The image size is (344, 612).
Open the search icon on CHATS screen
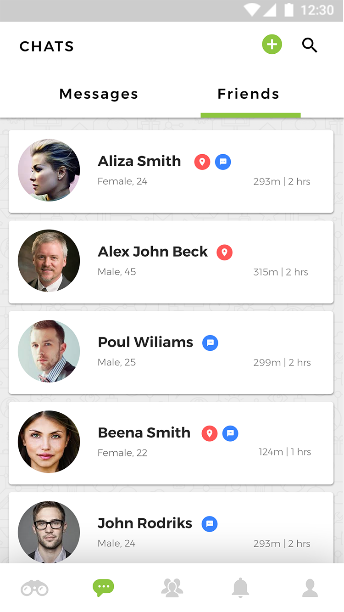point(310,45)
